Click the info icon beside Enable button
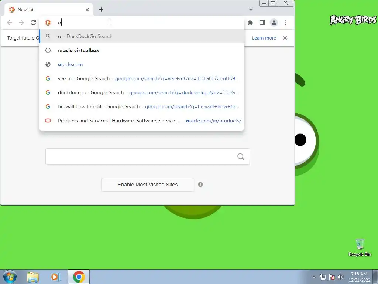 200,185
